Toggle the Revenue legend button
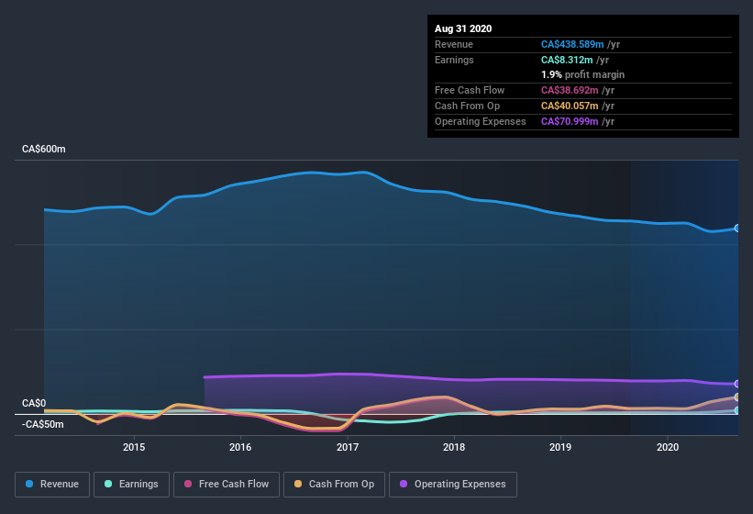 (52, 484)
